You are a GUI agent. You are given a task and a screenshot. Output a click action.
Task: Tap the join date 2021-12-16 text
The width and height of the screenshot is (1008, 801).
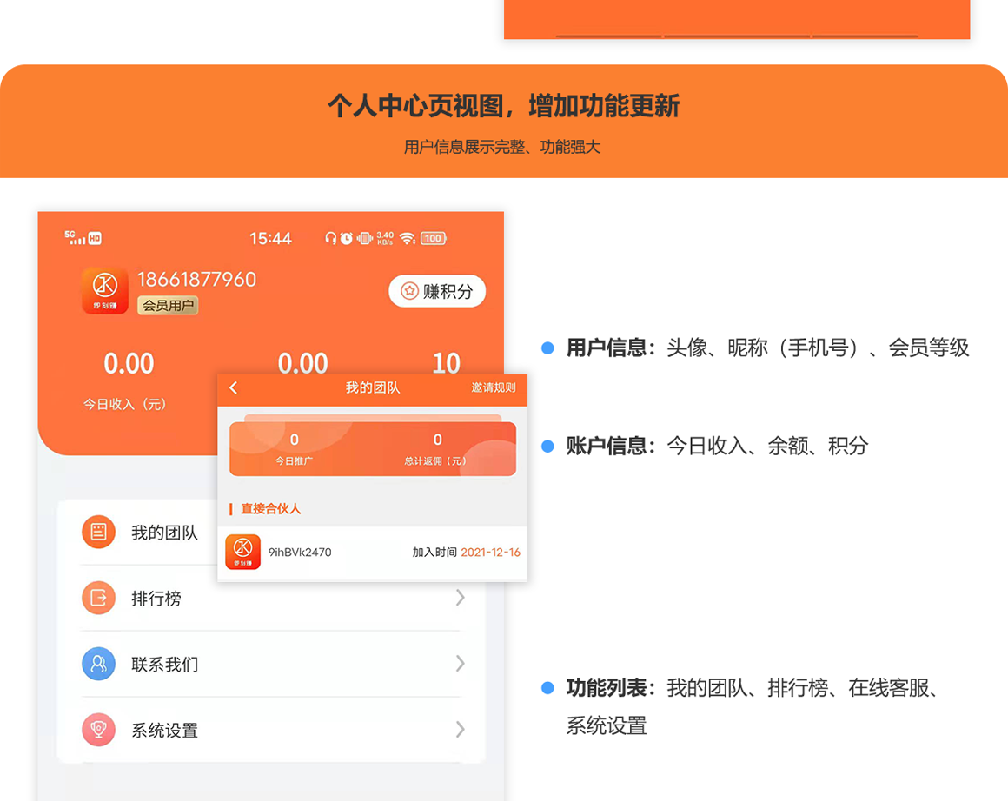489,552
